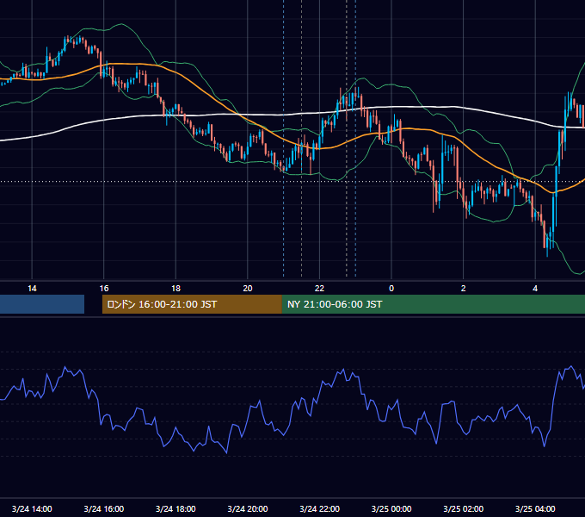The image size is (585, 517).
Task: Click the 3/24 22:00 time label
Action: click(320, 508)
